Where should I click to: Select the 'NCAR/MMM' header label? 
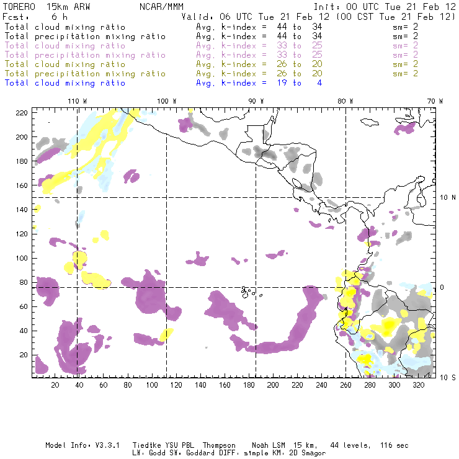162,7
